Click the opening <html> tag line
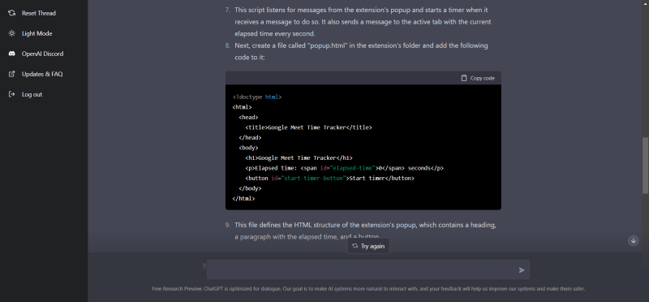This screenshot has width=649, height=302. tap(242, 107)
